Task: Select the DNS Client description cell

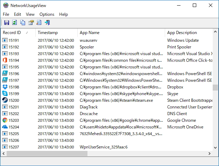Action: coord(177,114)
